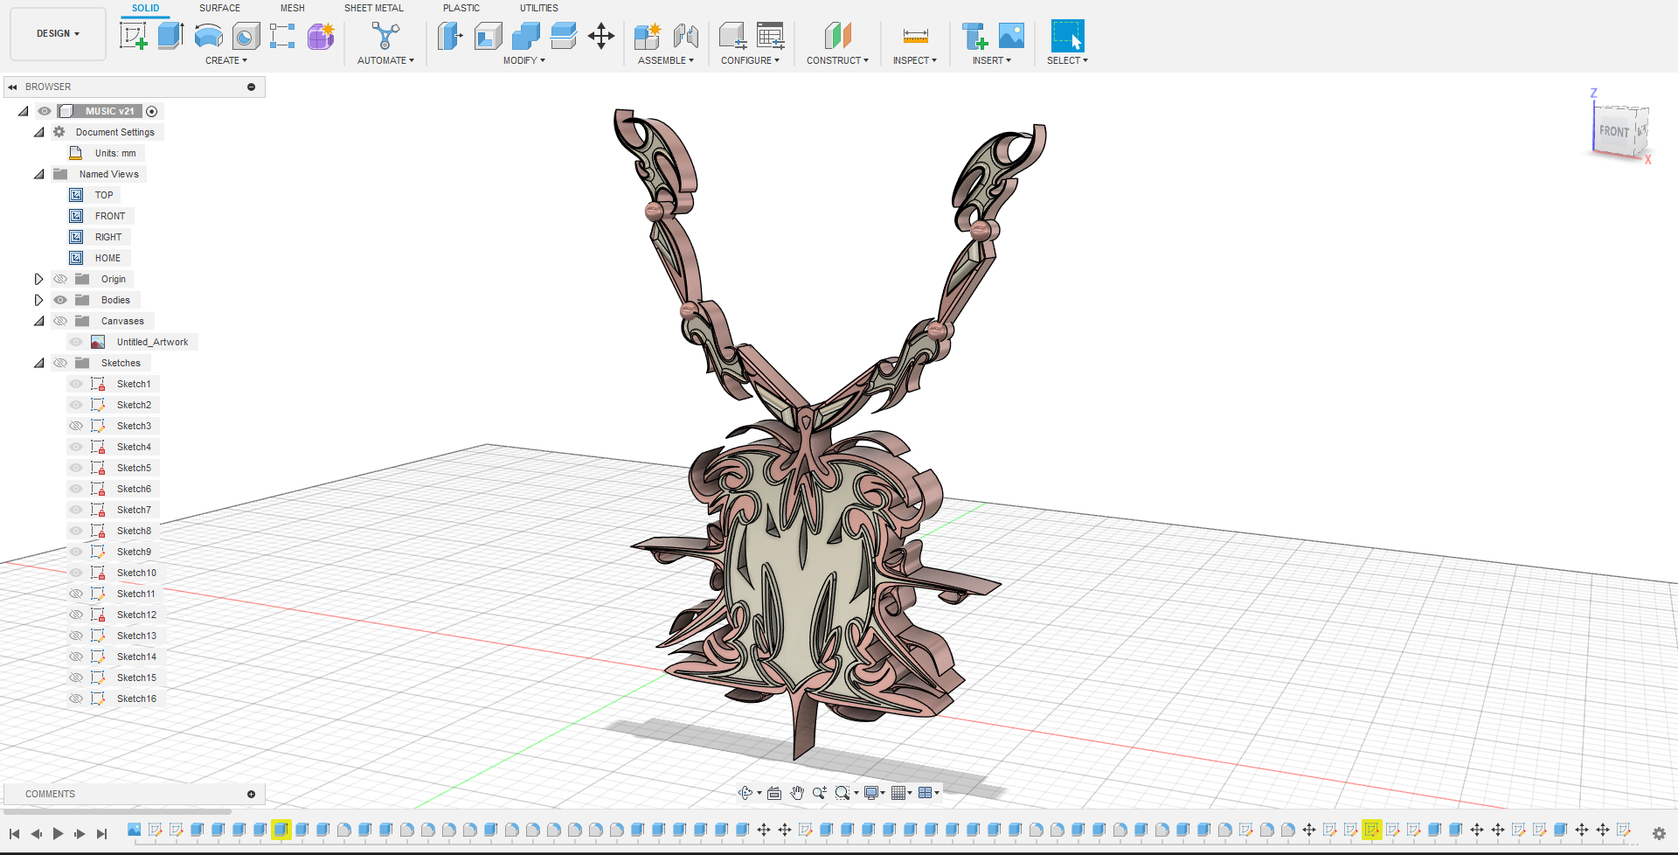Screen dimensions: 1678x855
Task: Select the HOME named view
Action: click(x=107, y=258)
